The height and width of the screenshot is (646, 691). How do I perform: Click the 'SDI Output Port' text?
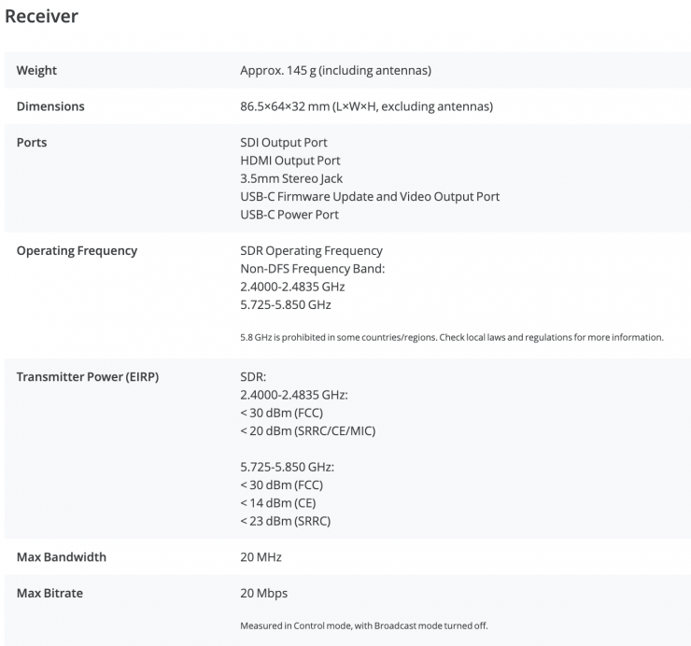tap(284, 143)
